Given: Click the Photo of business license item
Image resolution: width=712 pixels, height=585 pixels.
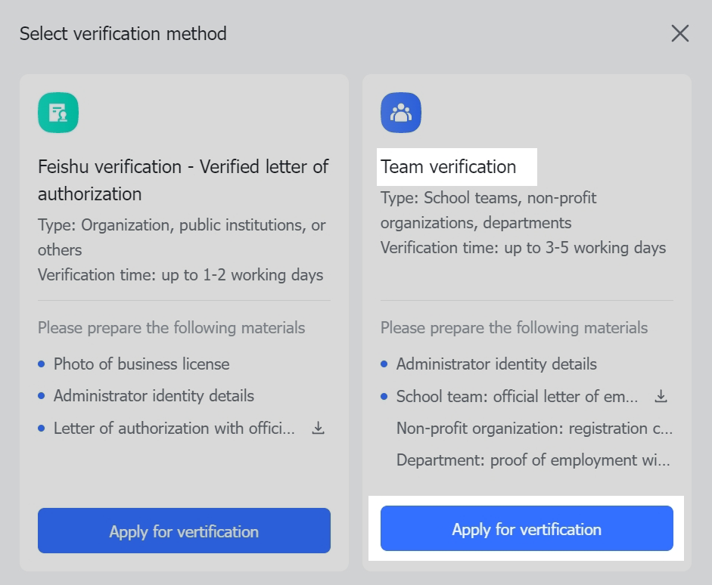Looking at the screenshot, I should pyautogui.click(x=141, y=364).
